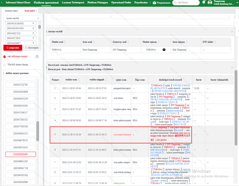Sort by kota tujuan column
This screenshot has width=239, height=186.
(x=186, y=42)
